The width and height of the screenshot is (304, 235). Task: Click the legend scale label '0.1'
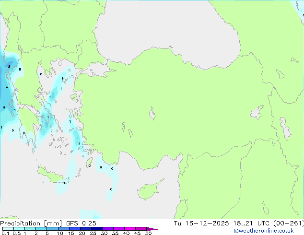pyautogui.click(x=5, y=233)
